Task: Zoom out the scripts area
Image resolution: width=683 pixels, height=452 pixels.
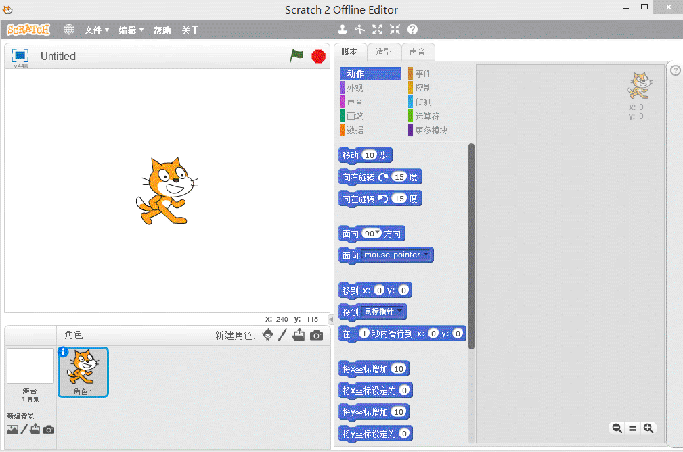Action: (617, 428)
